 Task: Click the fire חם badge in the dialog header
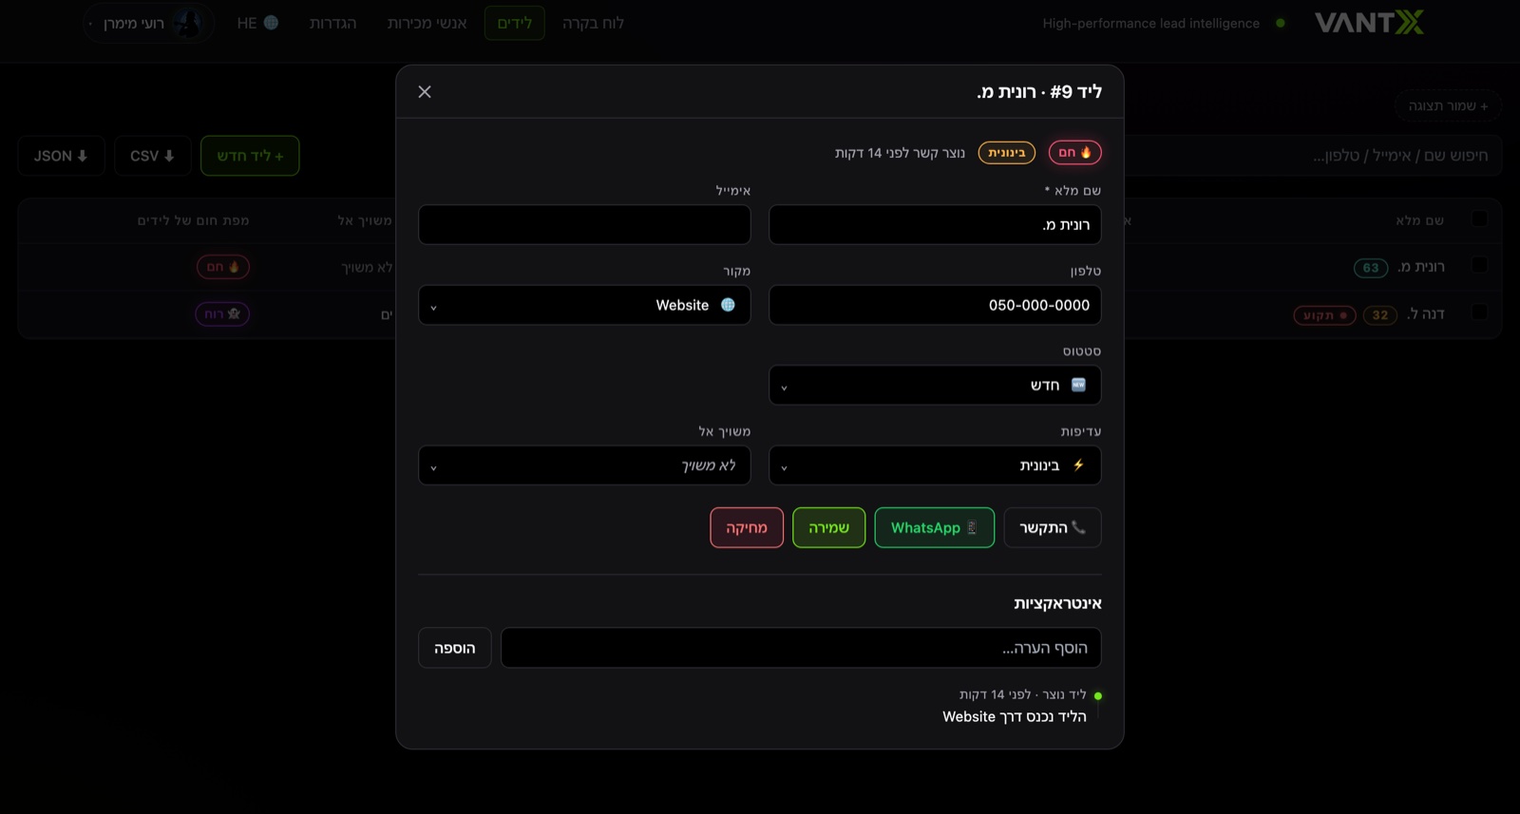[x=1075, y=153]
